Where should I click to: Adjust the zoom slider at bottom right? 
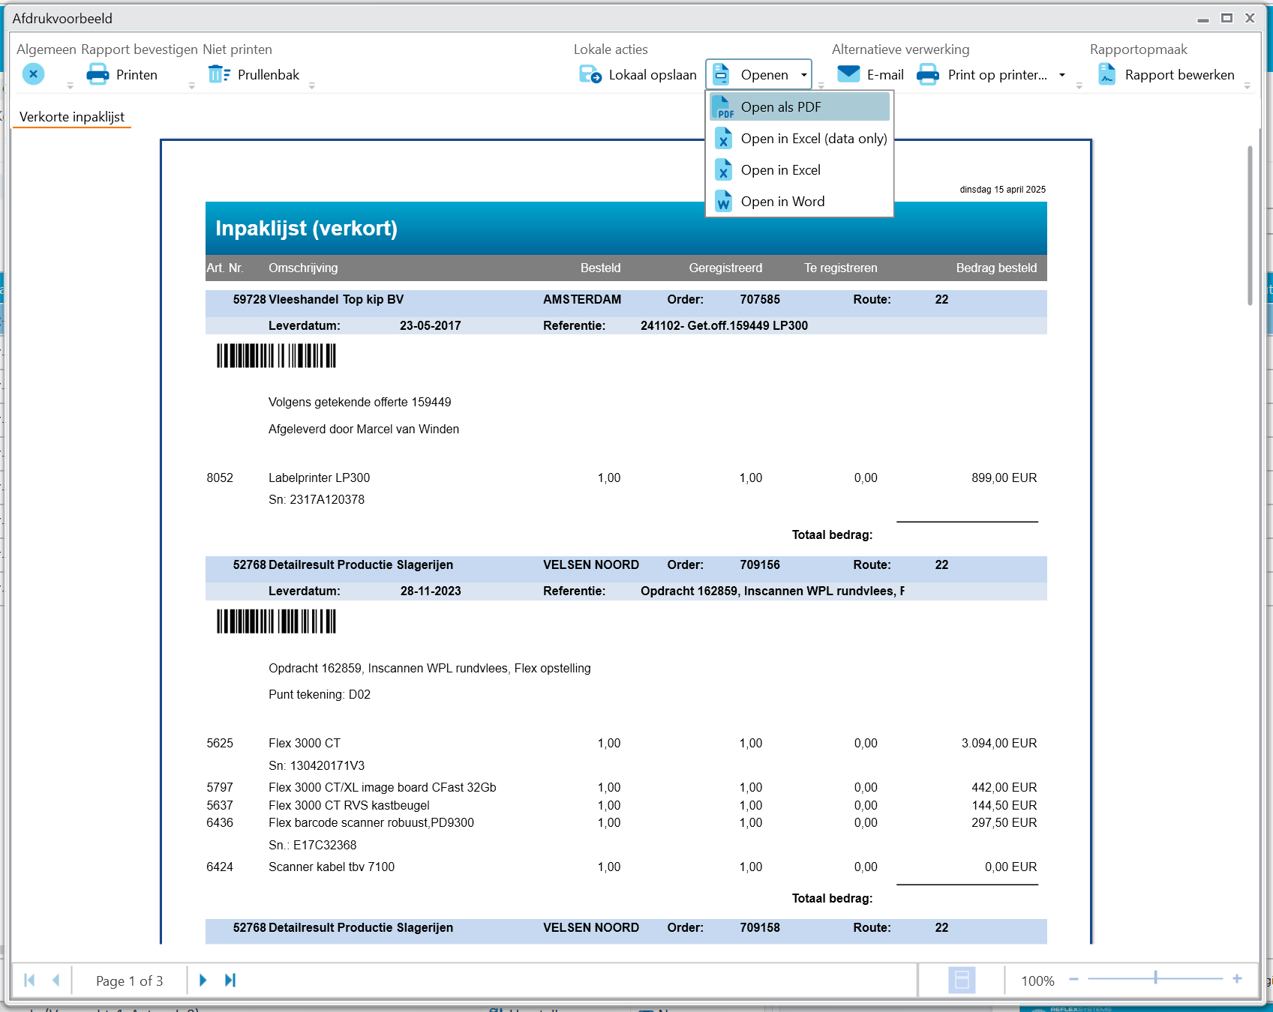pos(1155,979)
